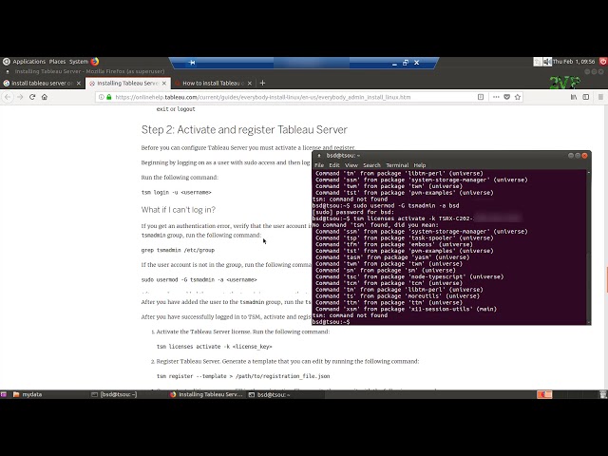Click the site padlock security icon
This screenshot has height=456, width=608.
click(x=109, y=97)
